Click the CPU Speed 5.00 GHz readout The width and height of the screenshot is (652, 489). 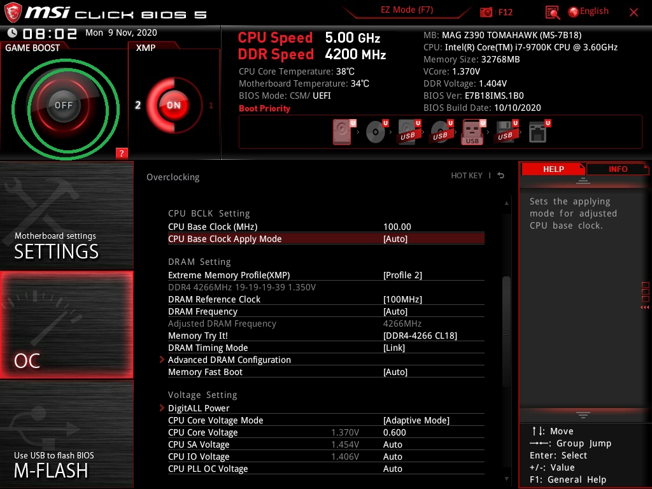[309, 38]
